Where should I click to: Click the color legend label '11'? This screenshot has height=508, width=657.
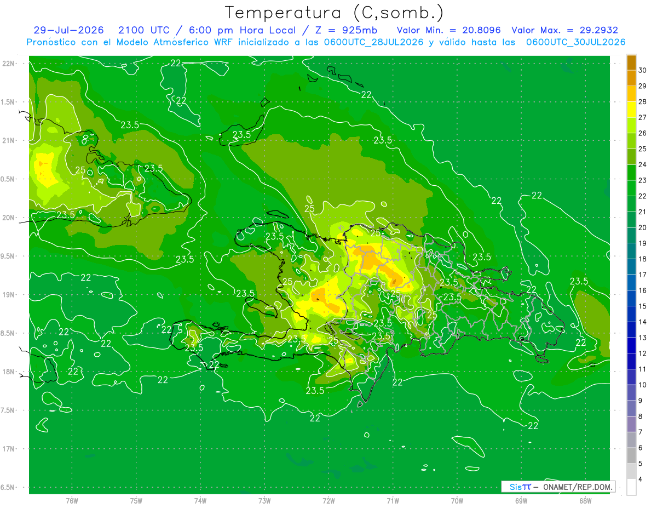[643, 369]
